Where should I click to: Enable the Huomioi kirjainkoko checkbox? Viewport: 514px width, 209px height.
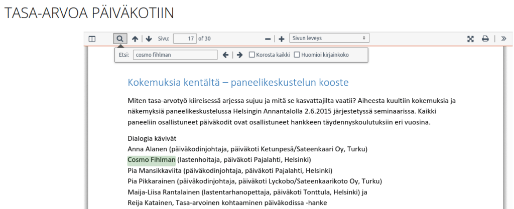coord(297,55)
